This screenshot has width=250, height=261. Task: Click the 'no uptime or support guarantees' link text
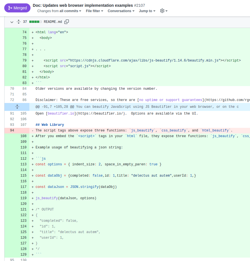pyautogui.click(x=171, y=100)
